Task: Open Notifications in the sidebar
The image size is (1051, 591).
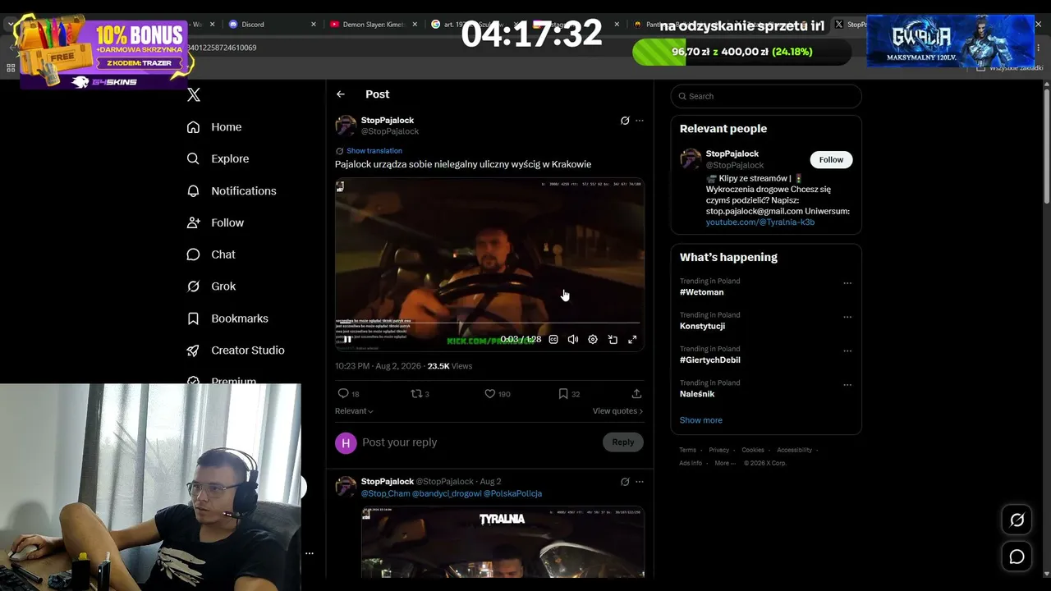Action: point(232,190)
